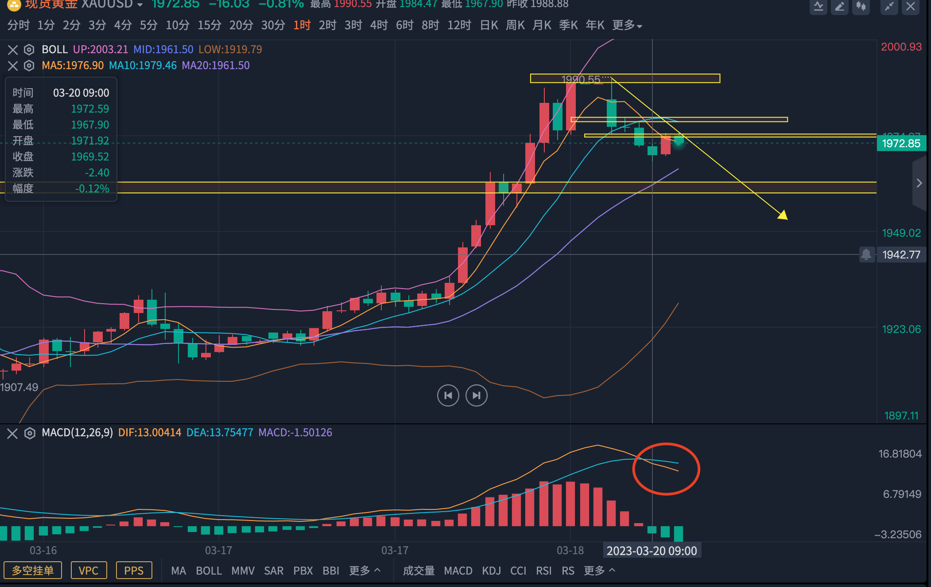Step to previous candle playback button

tap(448, 395)
